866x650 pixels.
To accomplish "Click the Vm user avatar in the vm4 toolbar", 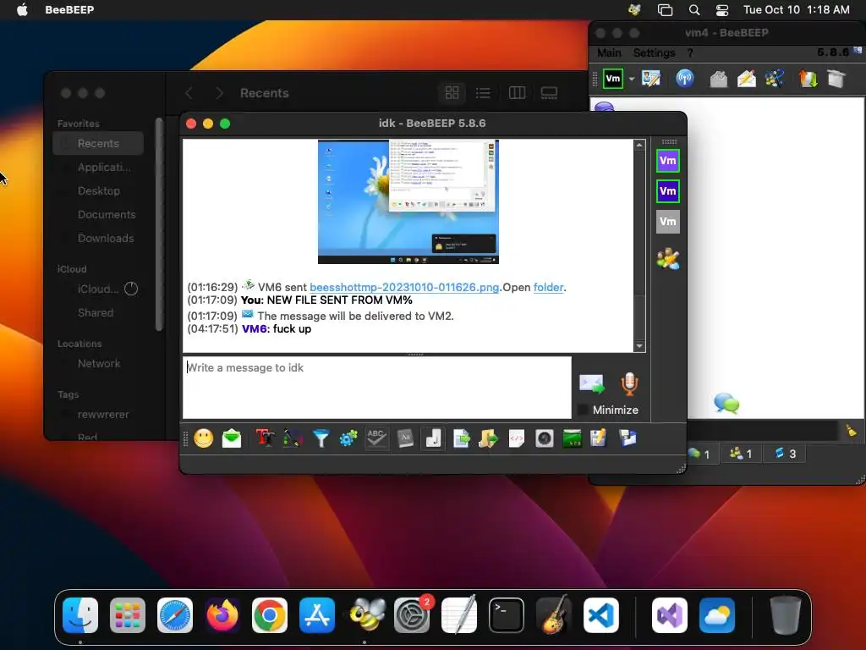I will pyautogui.click(x=613, y=79).
